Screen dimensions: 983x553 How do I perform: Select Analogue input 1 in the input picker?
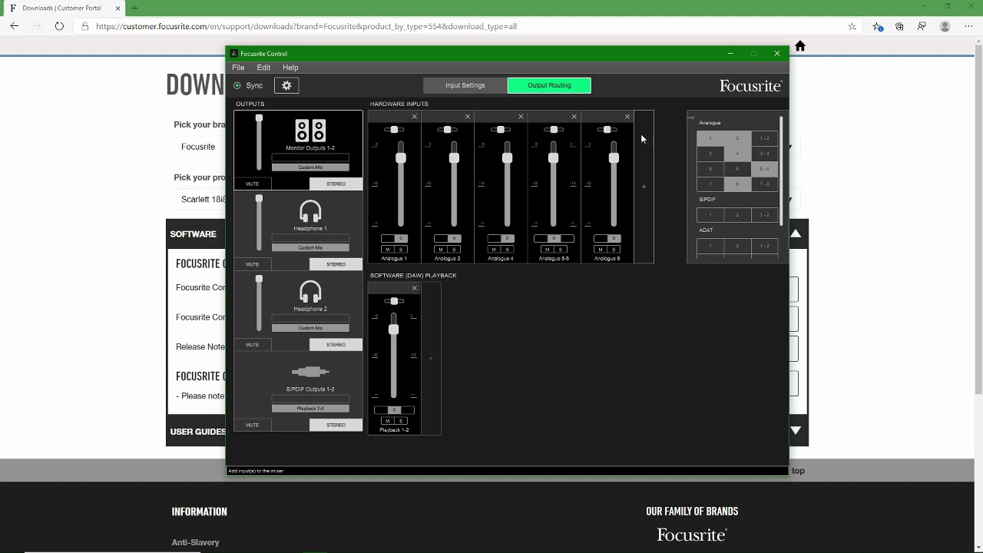pos(710,138)
